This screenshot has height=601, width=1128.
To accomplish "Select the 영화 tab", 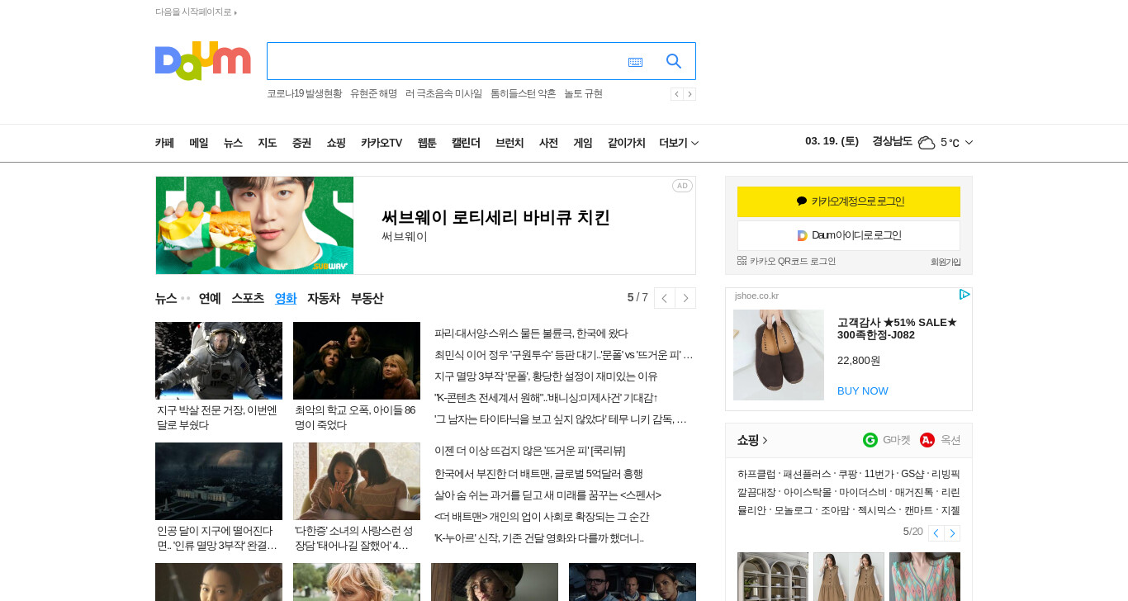I will point(286,298).
